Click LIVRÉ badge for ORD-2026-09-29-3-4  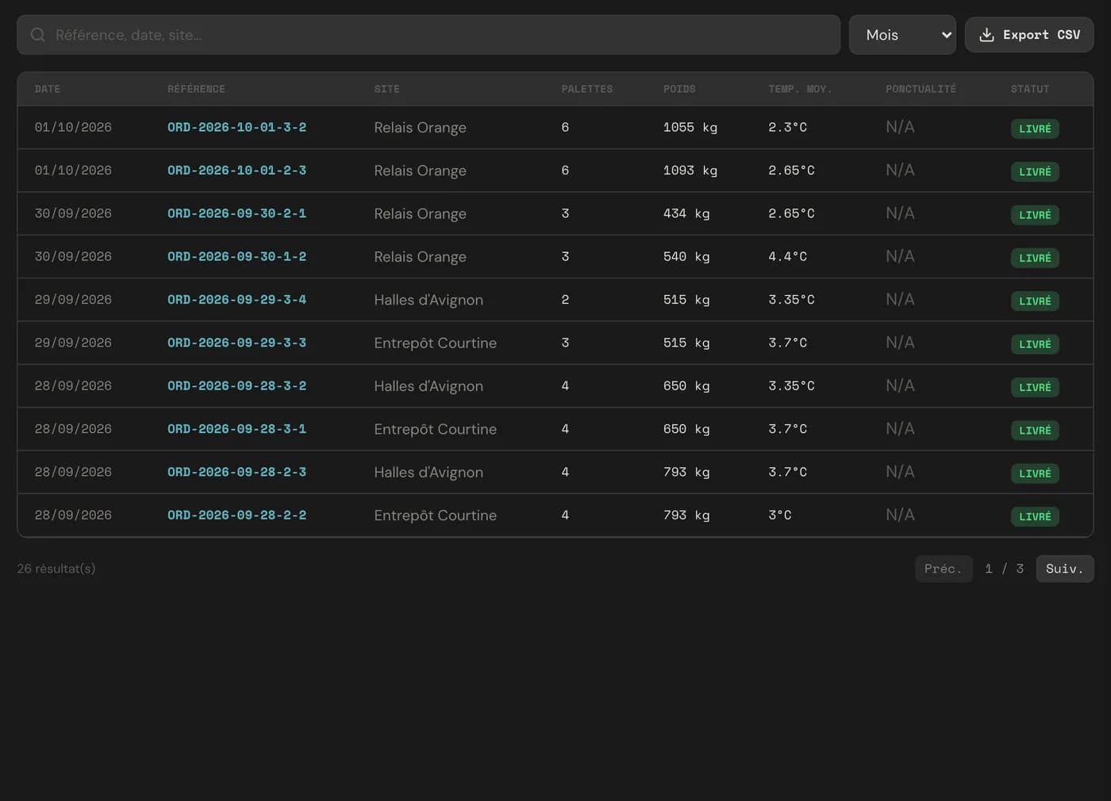(1035, 301)
